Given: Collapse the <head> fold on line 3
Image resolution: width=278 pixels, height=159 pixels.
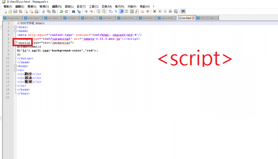Looking at the screenshot, I should pyautogui.click(x=15, y=31).
